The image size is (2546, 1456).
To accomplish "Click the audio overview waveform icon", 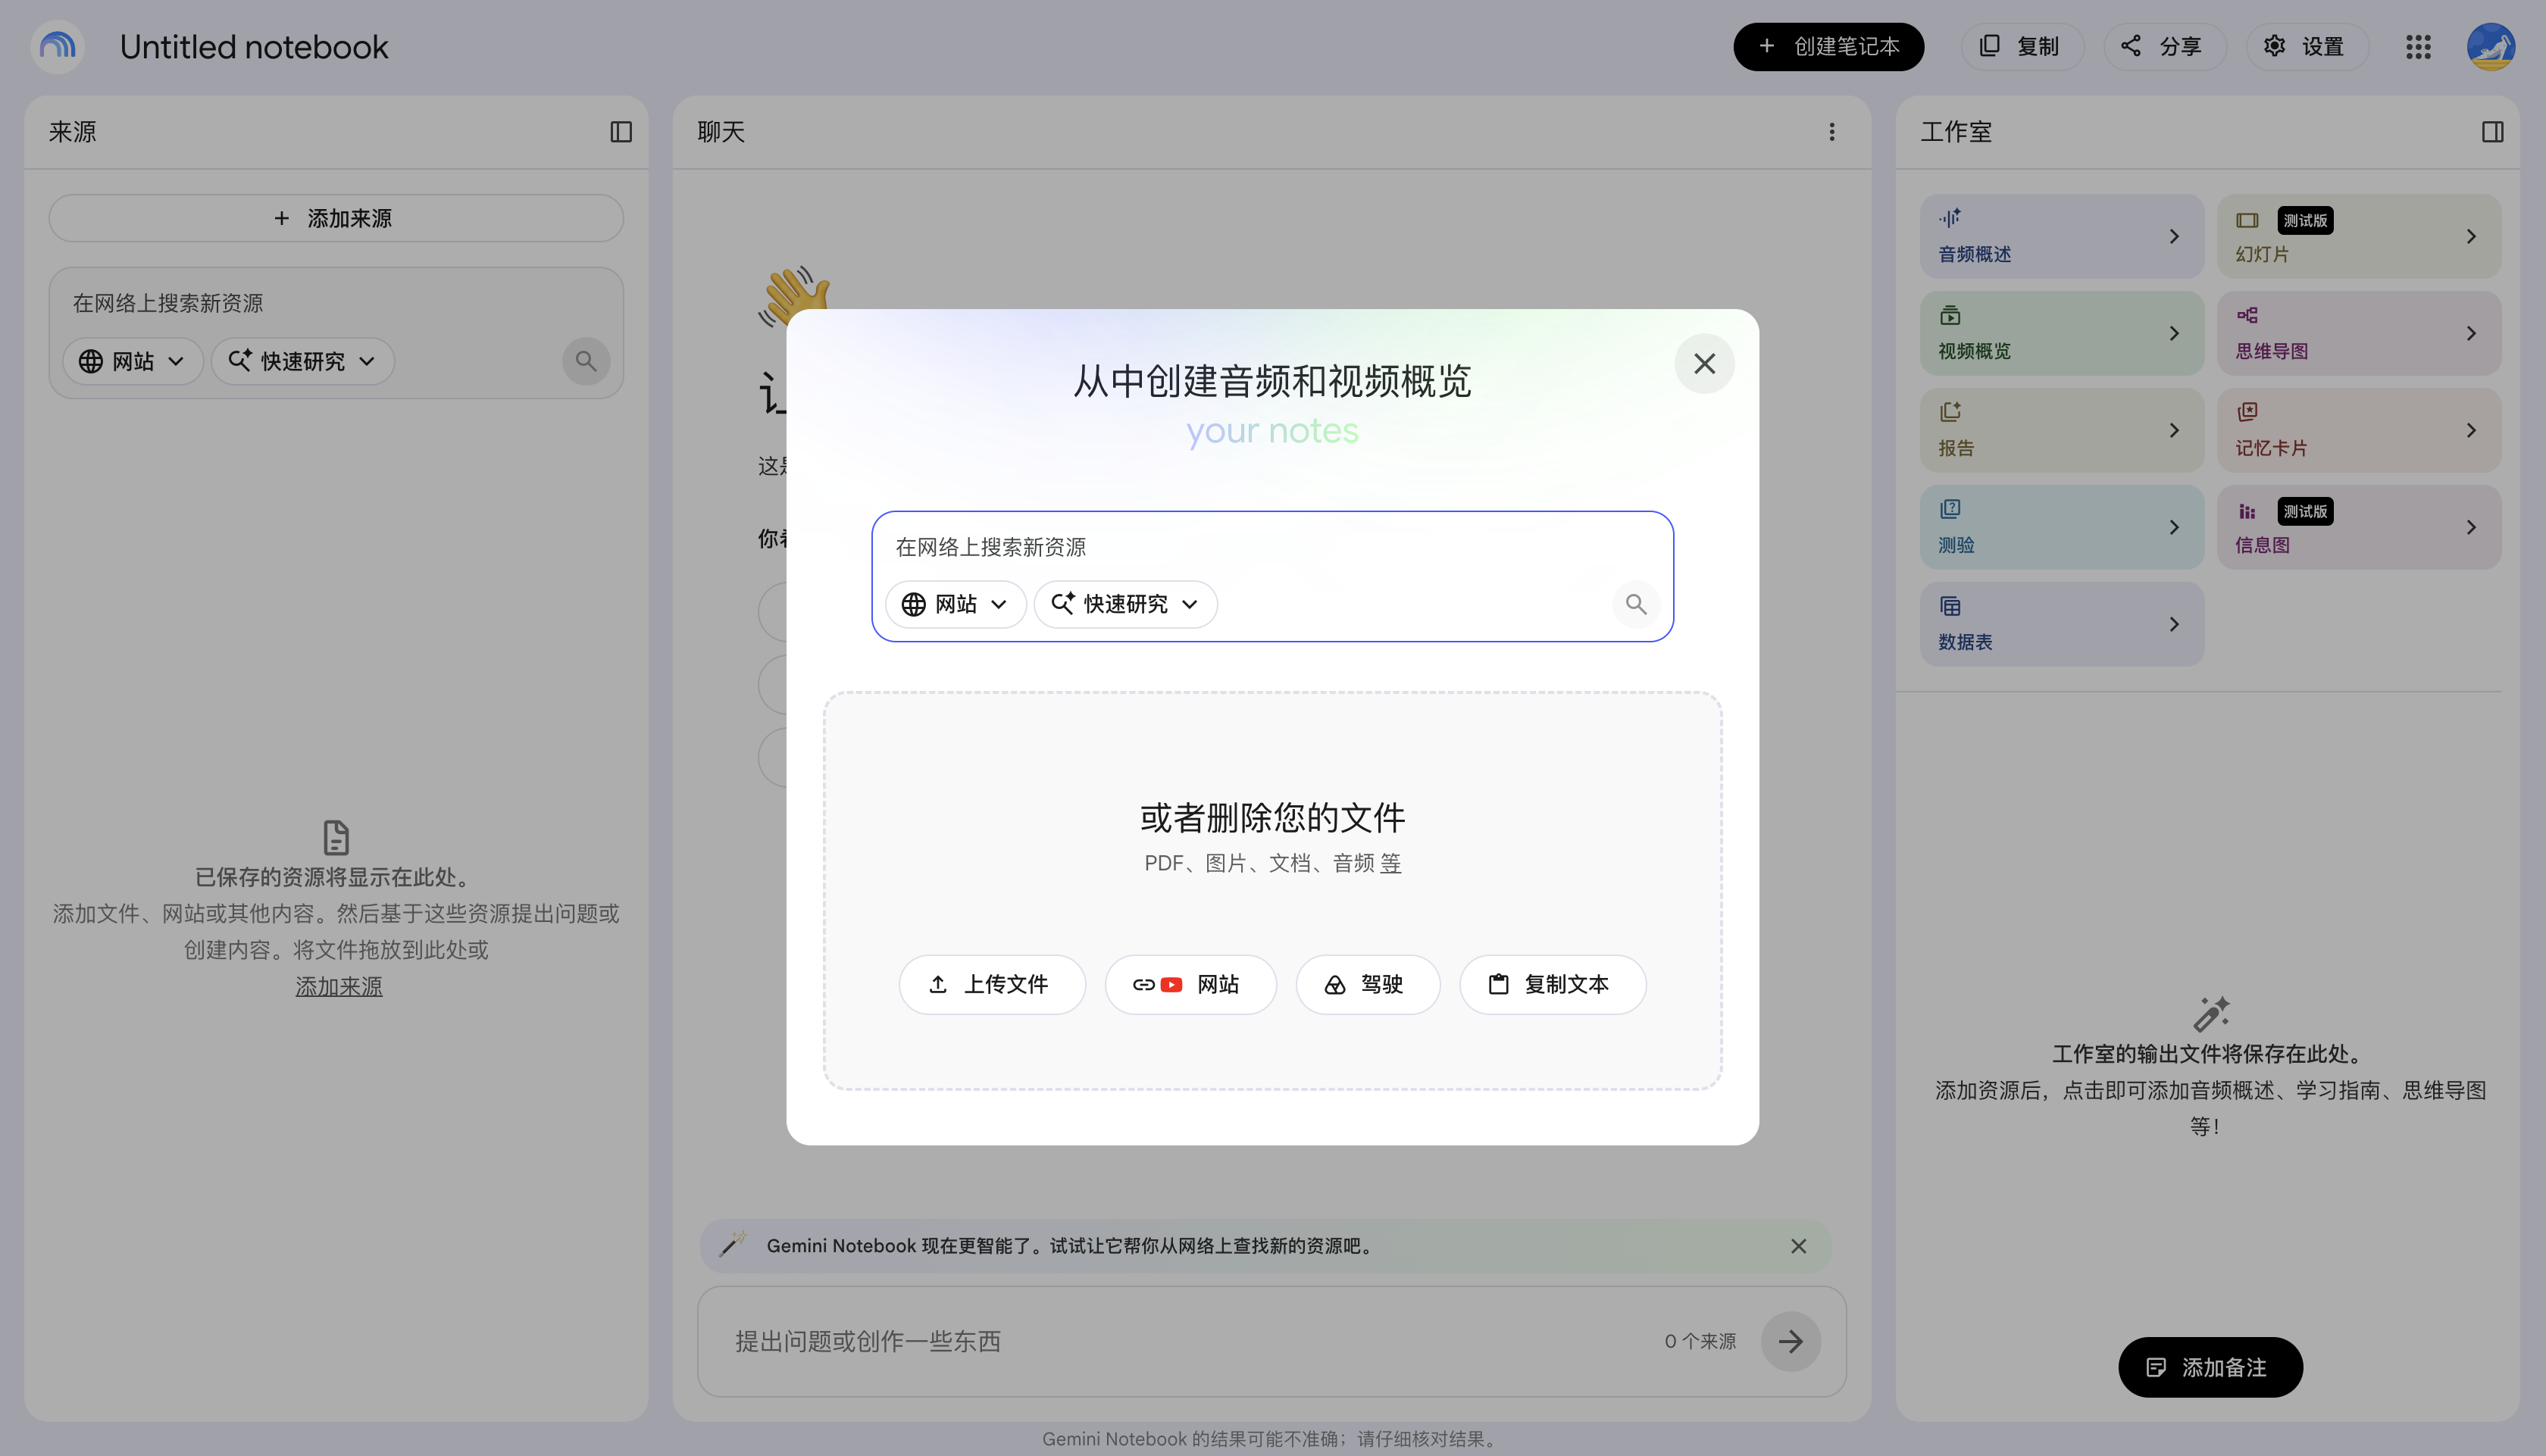I will point(1950,218).
